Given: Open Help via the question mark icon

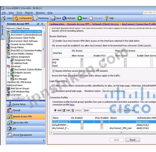Looking at the screenshot, I should pyautogui.click(x=107, y=18).
